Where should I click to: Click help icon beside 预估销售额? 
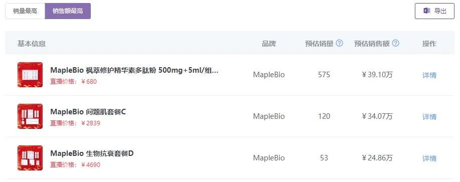coord(396,44)
